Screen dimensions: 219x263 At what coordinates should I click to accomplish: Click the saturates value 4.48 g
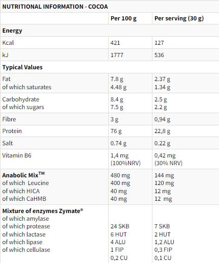pos(118,87)
